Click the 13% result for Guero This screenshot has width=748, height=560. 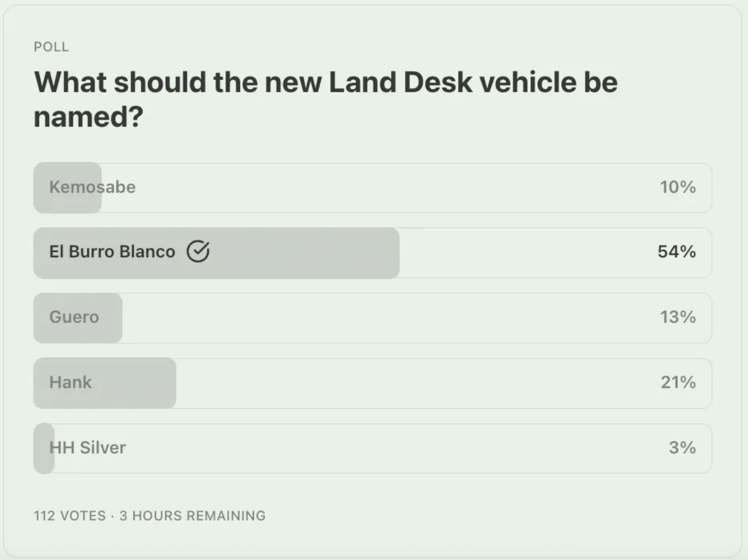(x=677, y=317)
